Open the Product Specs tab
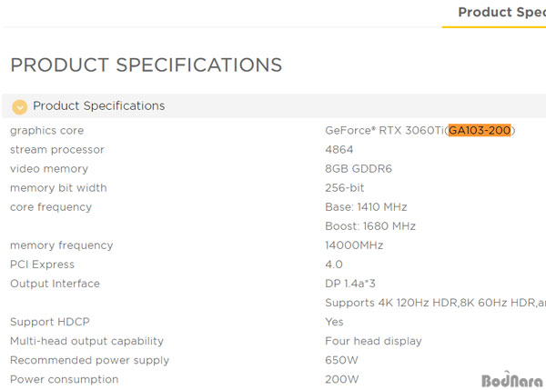 tap(501, 12)
